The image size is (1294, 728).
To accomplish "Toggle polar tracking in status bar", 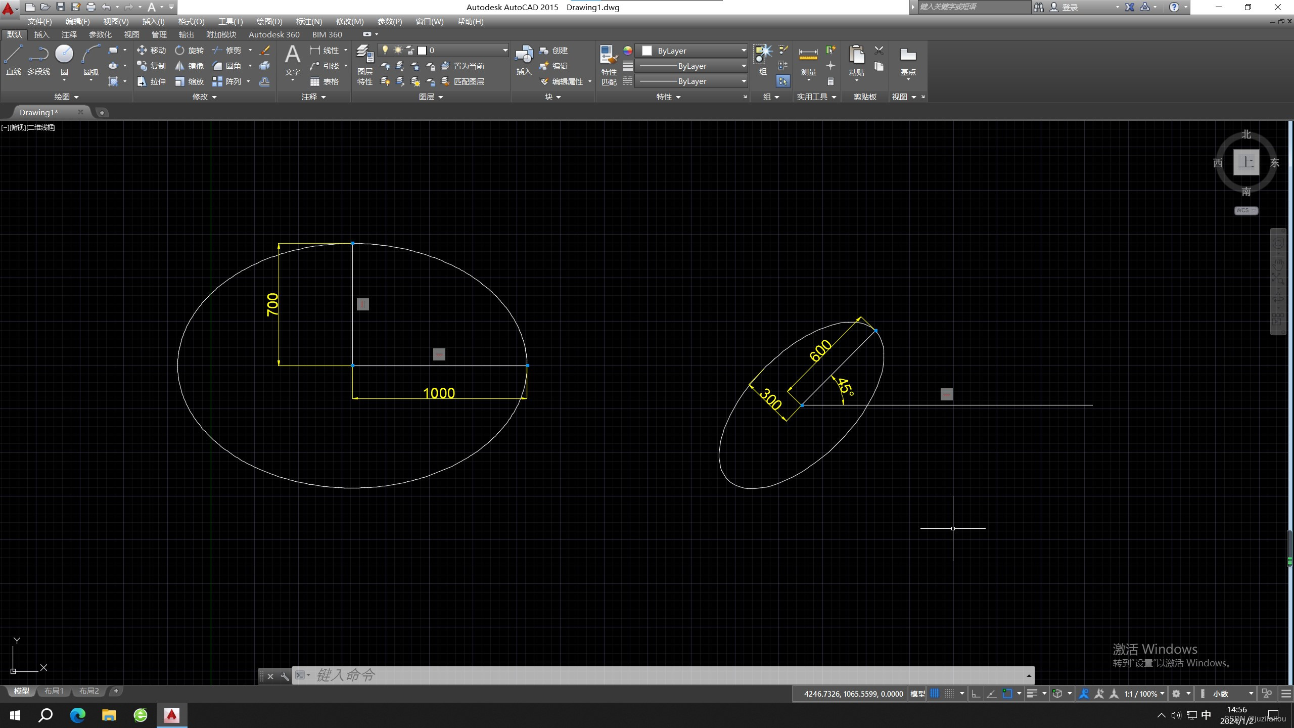I will click(991, 694).
